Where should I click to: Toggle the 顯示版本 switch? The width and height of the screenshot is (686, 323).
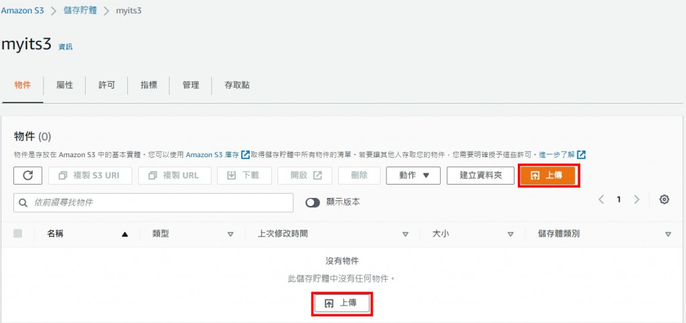[x=313, y=203]
